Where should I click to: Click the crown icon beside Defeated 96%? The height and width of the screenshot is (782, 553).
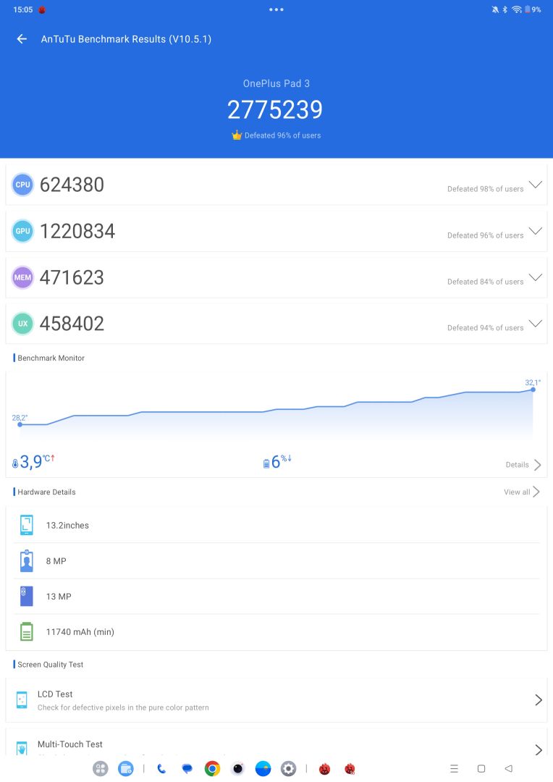point(237,135)
